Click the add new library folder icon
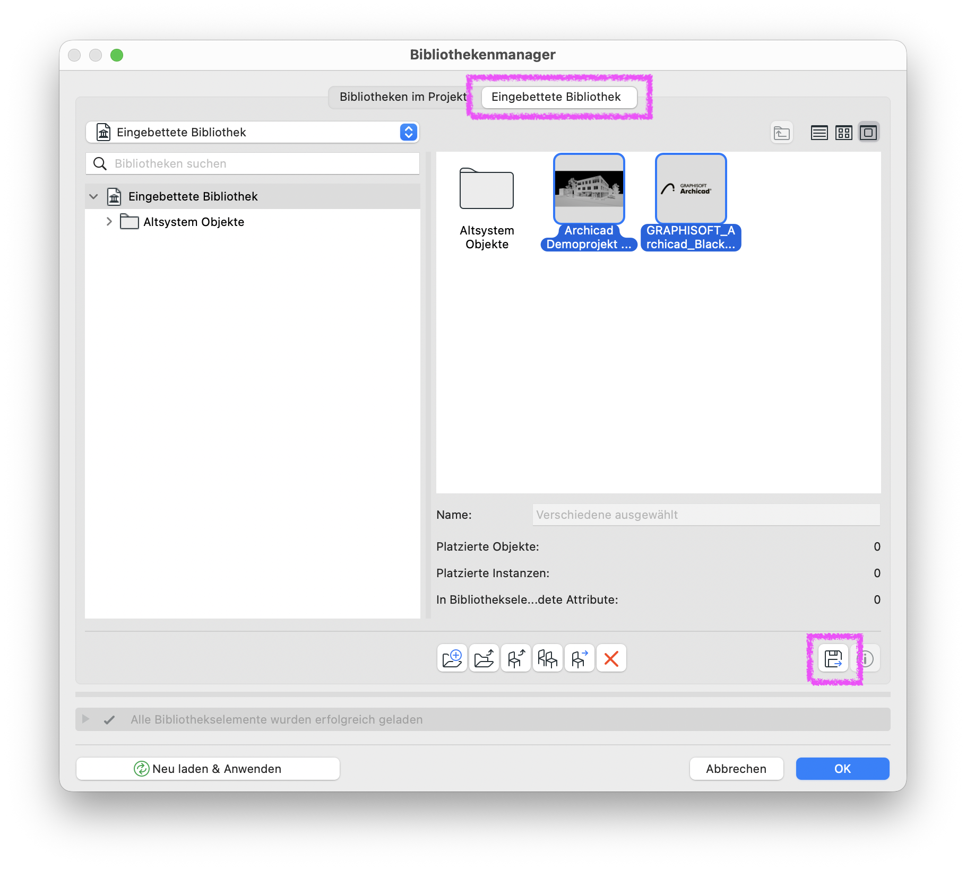The height and width of the screenshot is (870, 966). pos(452,658)
